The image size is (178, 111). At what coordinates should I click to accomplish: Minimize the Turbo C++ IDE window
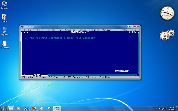click(128, 26)
